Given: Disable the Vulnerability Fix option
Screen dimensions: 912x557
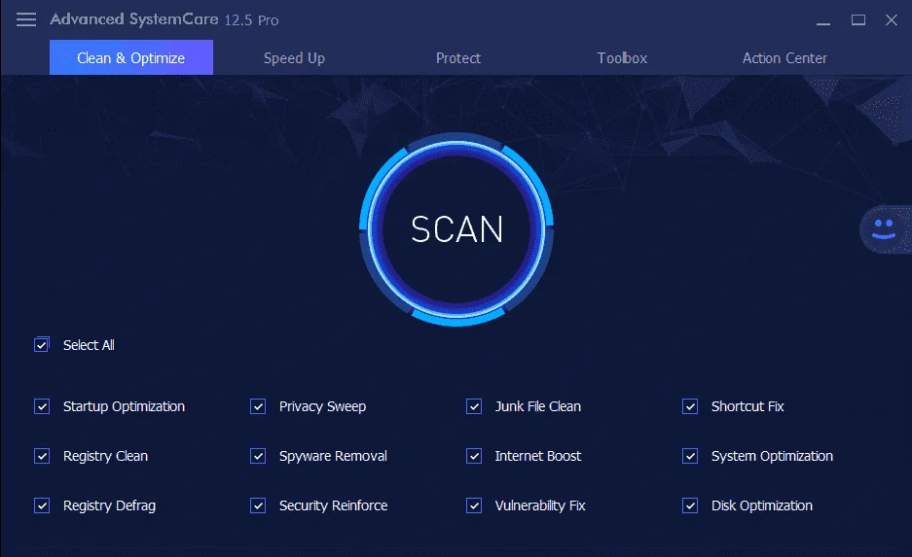Looking at the screenshot, I should tap(474, 505).
